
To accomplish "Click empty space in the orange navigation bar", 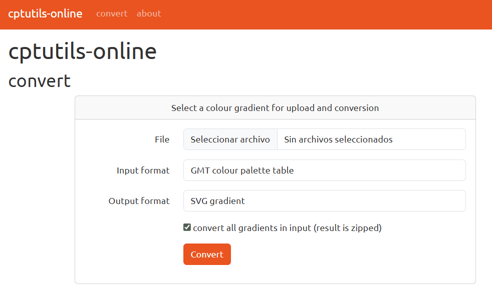I will point(326,14).
